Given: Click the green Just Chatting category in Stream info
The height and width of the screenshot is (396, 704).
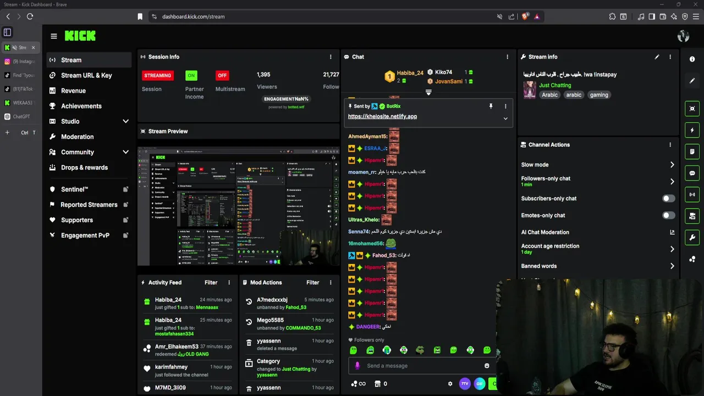Looking at the screenshot, I should [x=555, y=85].
